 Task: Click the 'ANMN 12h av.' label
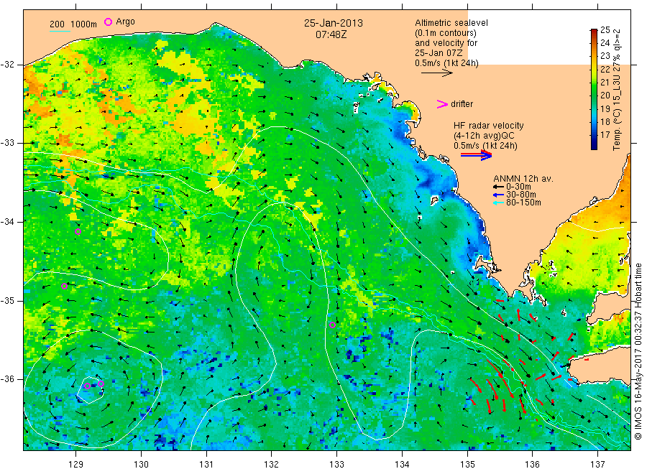tap(523, 179)
